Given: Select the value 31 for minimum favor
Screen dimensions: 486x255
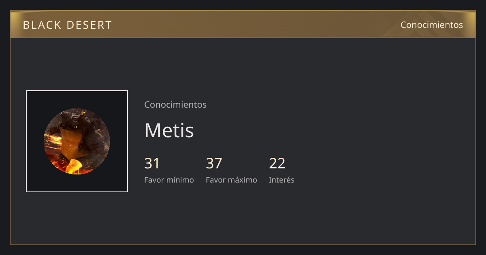Looking at the screenshot, I should click(x=152, y=164).
